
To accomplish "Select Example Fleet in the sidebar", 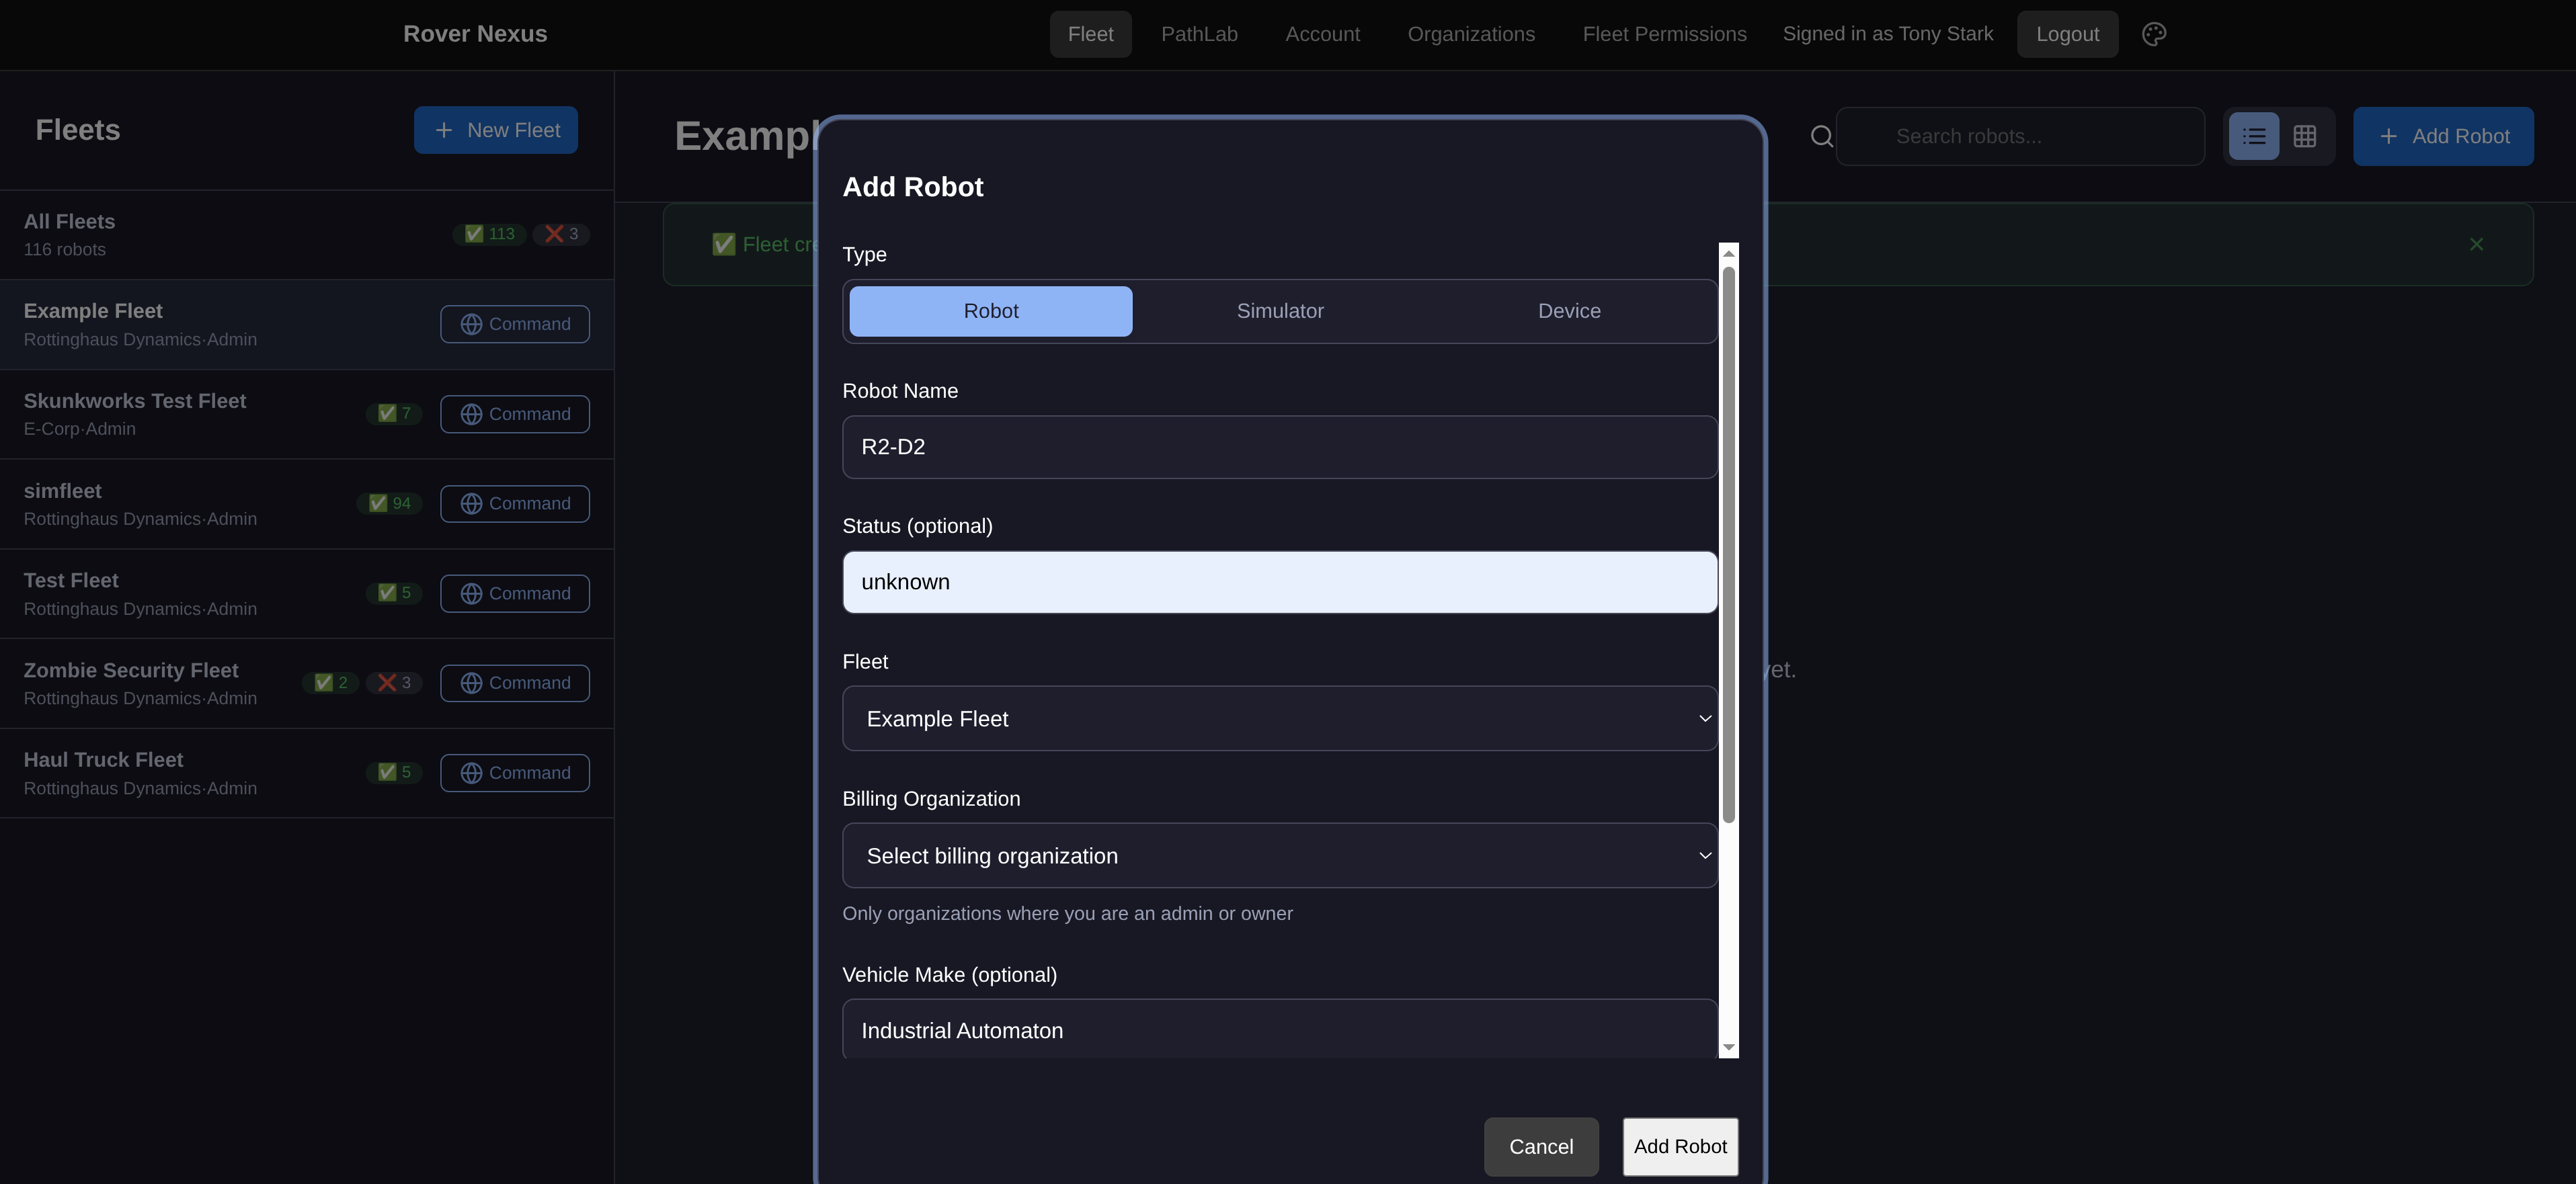I will pyautogui.click(x=306, y=325).
